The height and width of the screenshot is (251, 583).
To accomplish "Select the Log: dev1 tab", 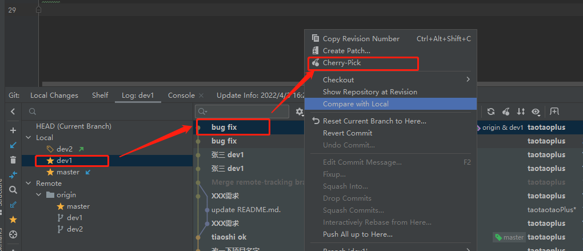I will click(138, 95).
